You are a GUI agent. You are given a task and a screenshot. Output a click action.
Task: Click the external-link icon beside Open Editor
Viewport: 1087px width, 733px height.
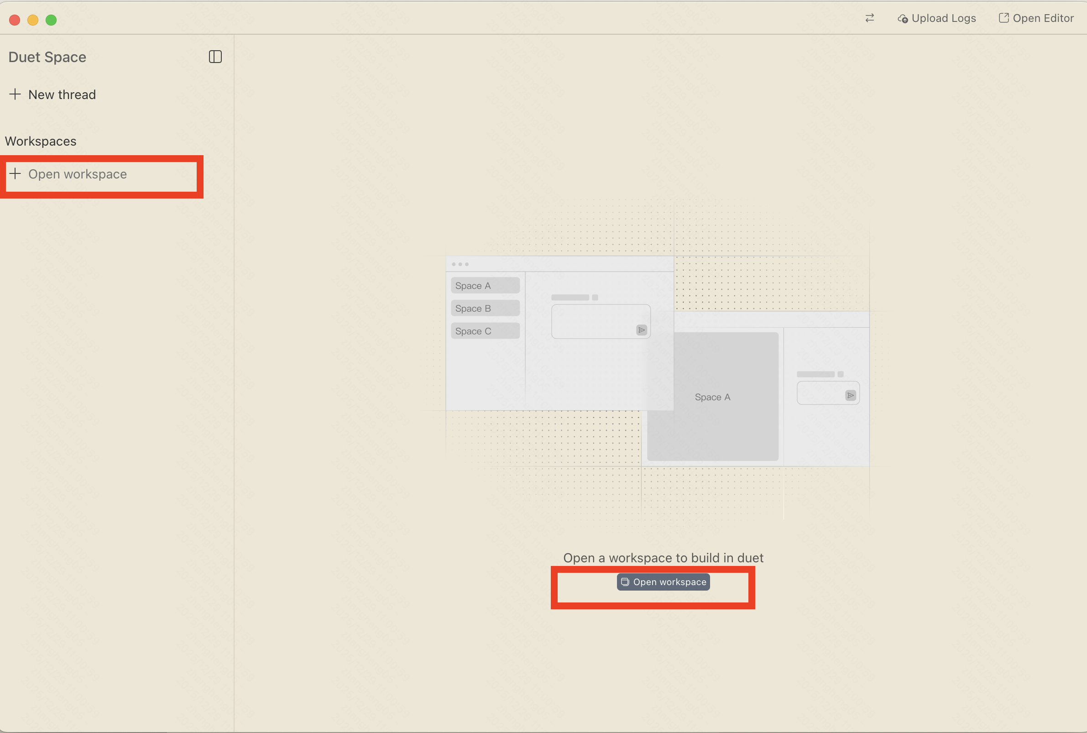point(1003,18)
